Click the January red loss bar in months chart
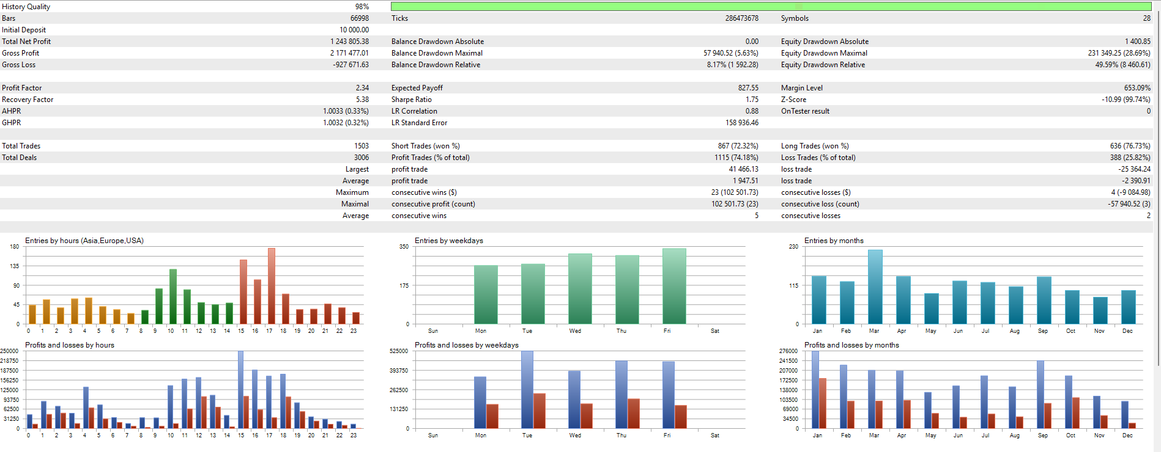 823,404
